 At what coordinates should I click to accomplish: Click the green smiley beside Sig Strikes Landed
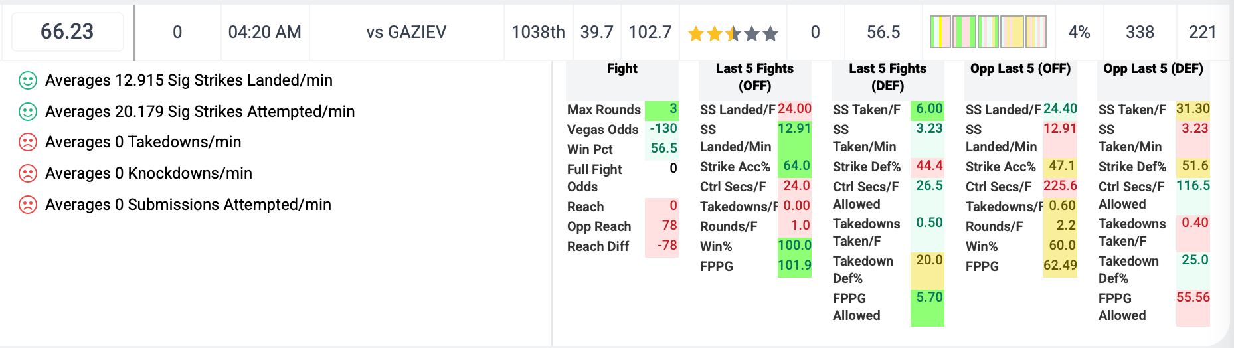click(x=27, y=80)
